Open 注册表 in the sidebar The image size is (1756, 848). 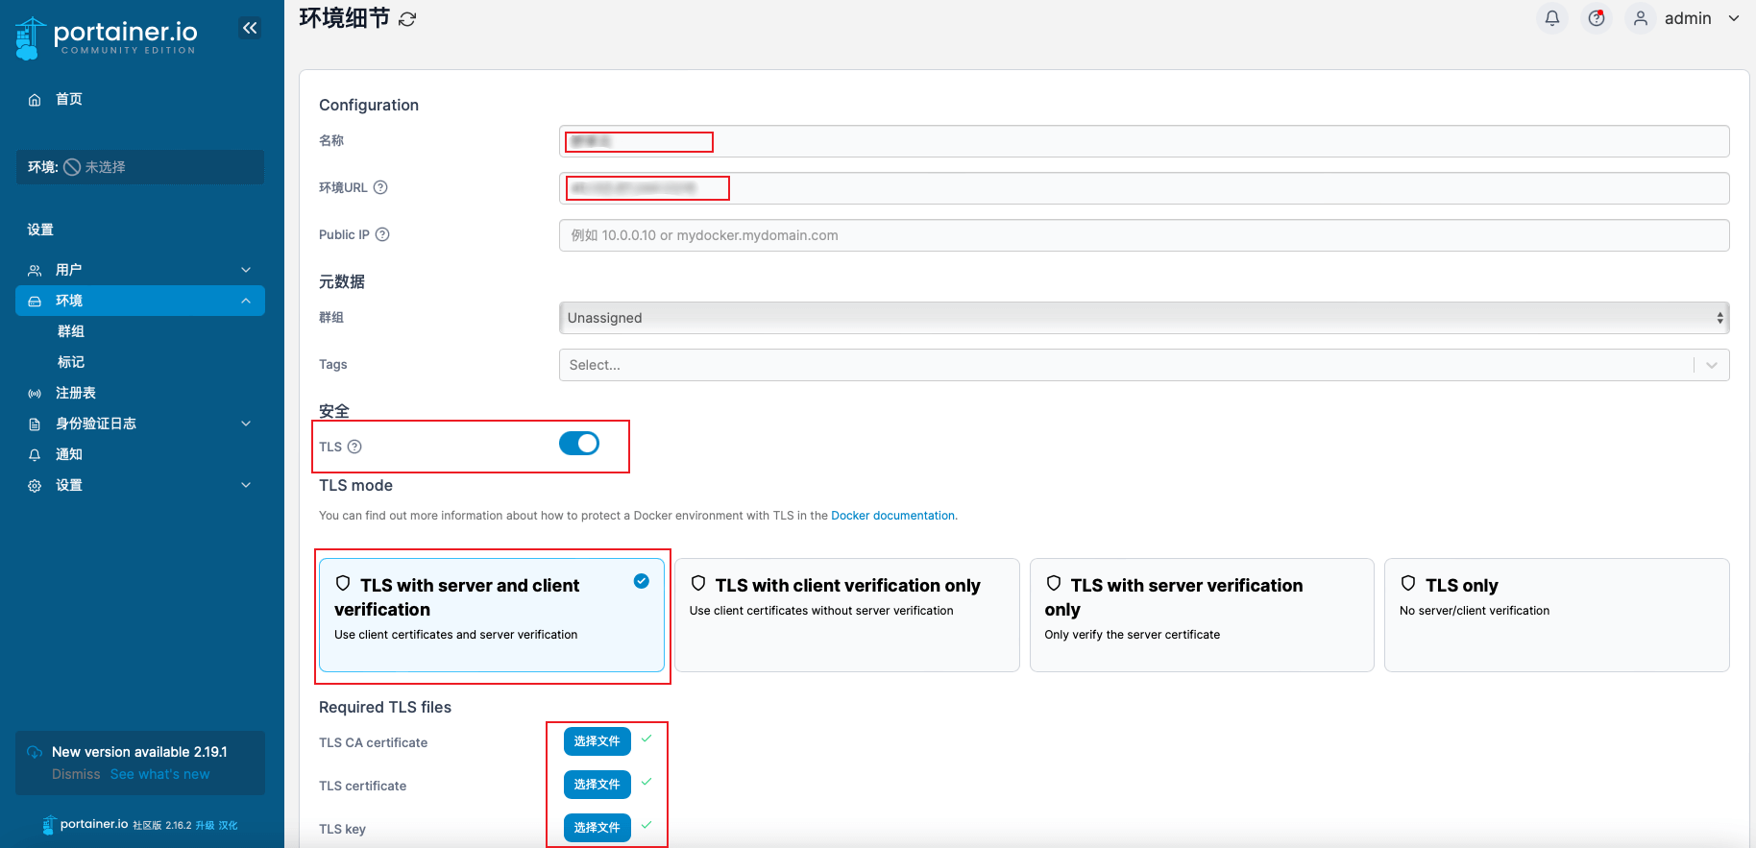[76, 393]
